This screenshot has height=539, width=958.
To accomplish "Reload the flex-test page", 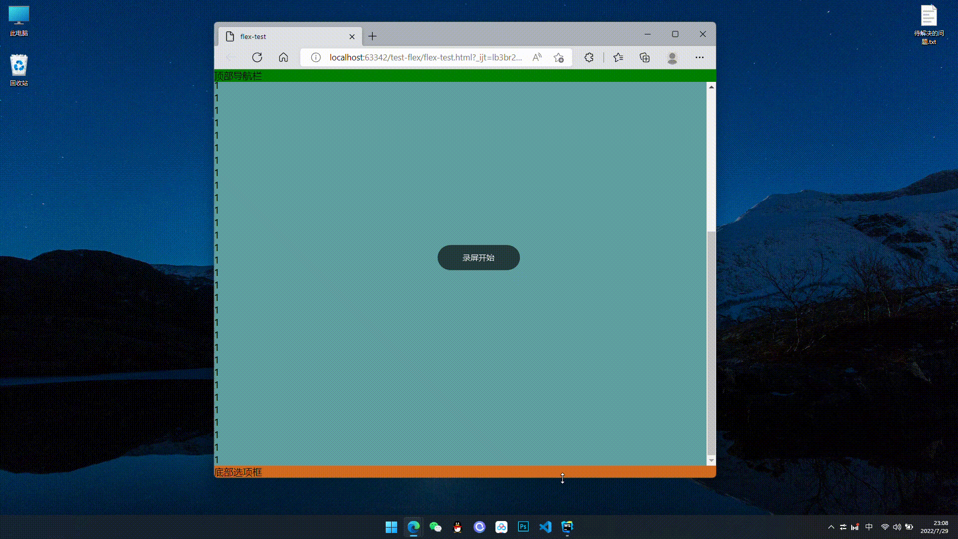I will click(257, 57).
